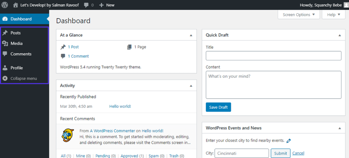Collapse the At a Glance panel

191,35
